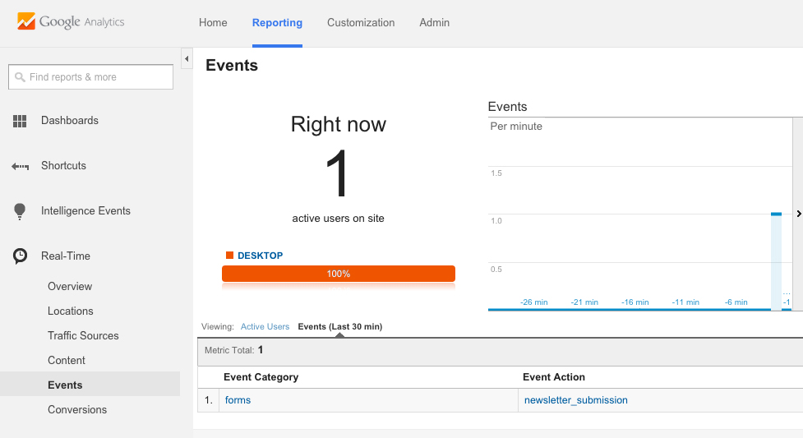Viewport: 803px width, 438px height.
Task: Click the Shortcuts arrow icon
Action: (x=21, y=166)
